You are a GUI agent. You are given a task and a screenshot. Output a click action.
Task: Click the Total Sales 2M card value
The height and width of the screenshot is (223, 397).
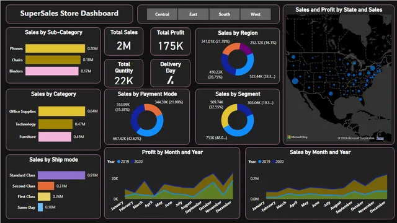click(124, 46)
